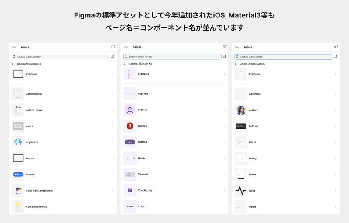Expand App bars chevron
The width and height of the screenshot is (349, 223).
tap(225, 94)
